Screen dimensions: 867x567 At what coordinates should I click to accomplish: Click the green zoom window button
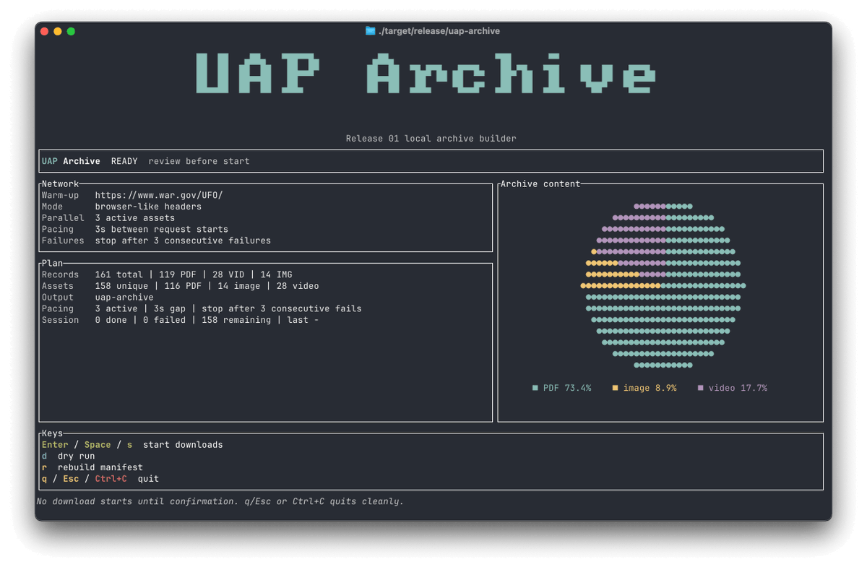coord(71,31)
